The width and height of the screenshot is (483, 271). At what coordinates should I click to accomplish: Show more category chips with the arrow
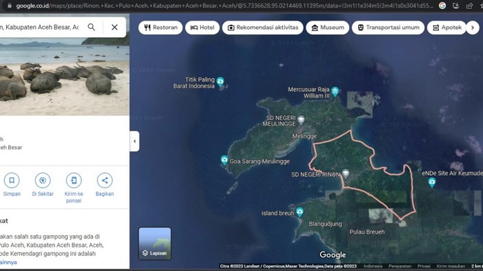pyautogui.click(x=473, y=28)
